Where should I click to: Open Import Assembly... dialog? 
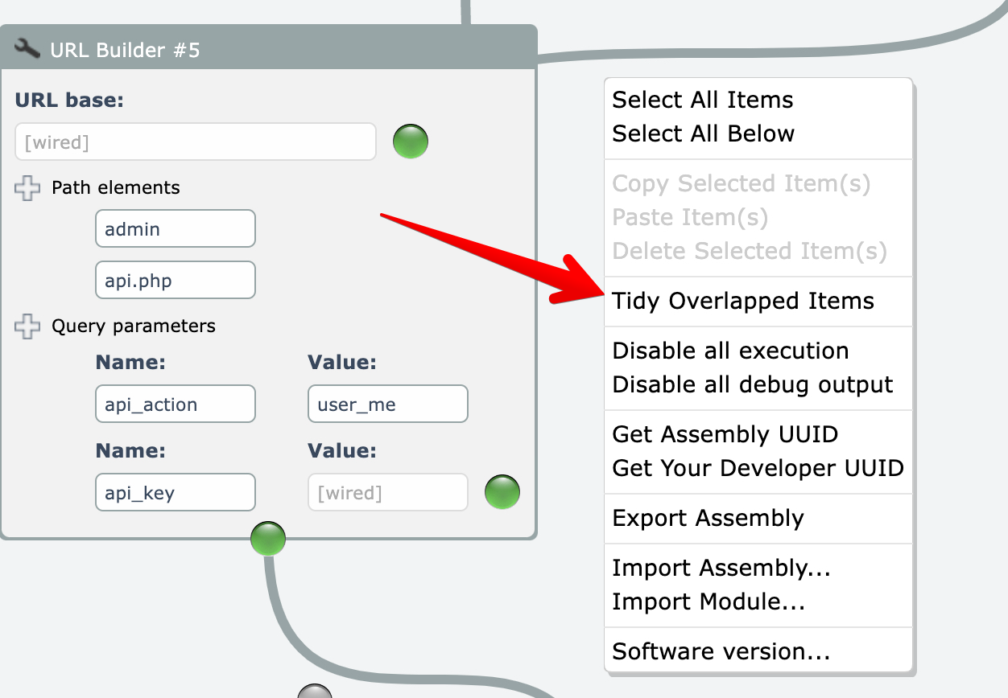pyautogui.click(x=721, y=569)
